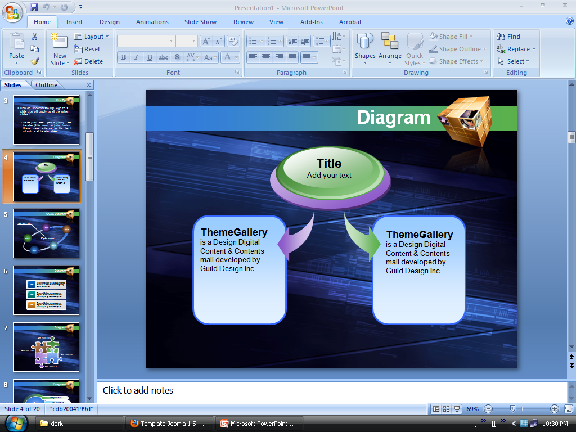Switch to Template Joomla Firefox taskbar item
Viewport: 576px width, 432px height.
169,424
